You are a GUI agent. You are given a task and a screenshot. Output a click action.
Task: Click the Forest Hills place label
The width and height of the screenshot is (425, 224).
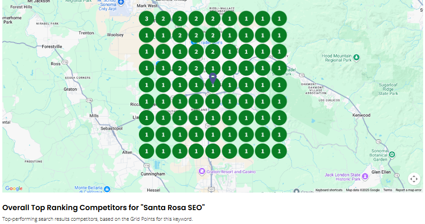[x=21, y=7]
